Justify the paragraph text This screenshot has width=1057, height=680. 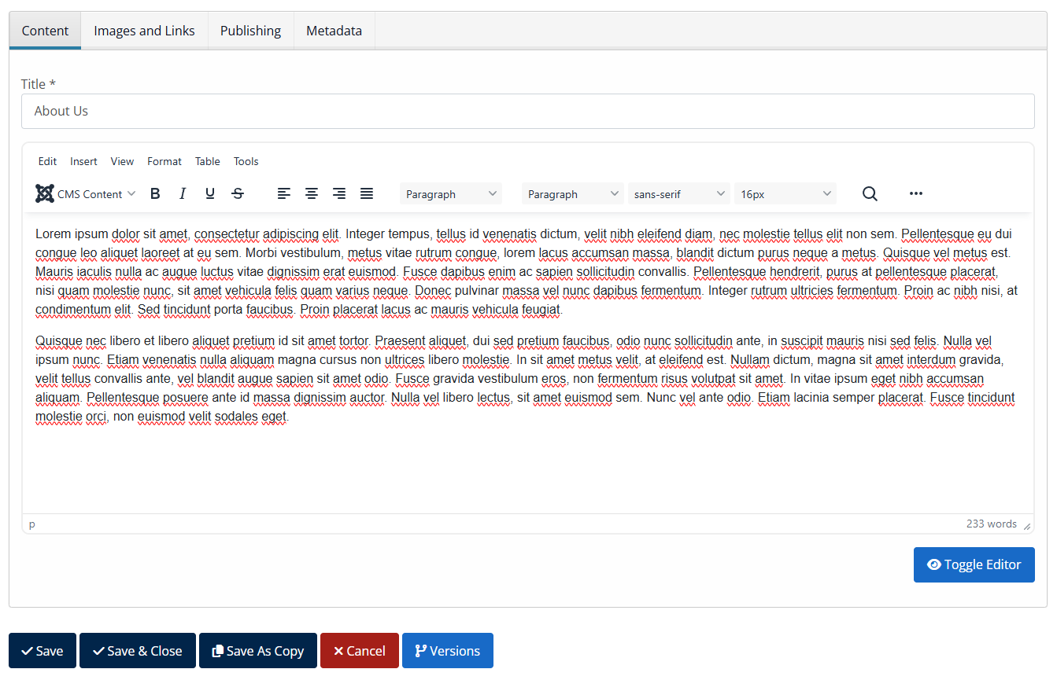coord(366,193)
